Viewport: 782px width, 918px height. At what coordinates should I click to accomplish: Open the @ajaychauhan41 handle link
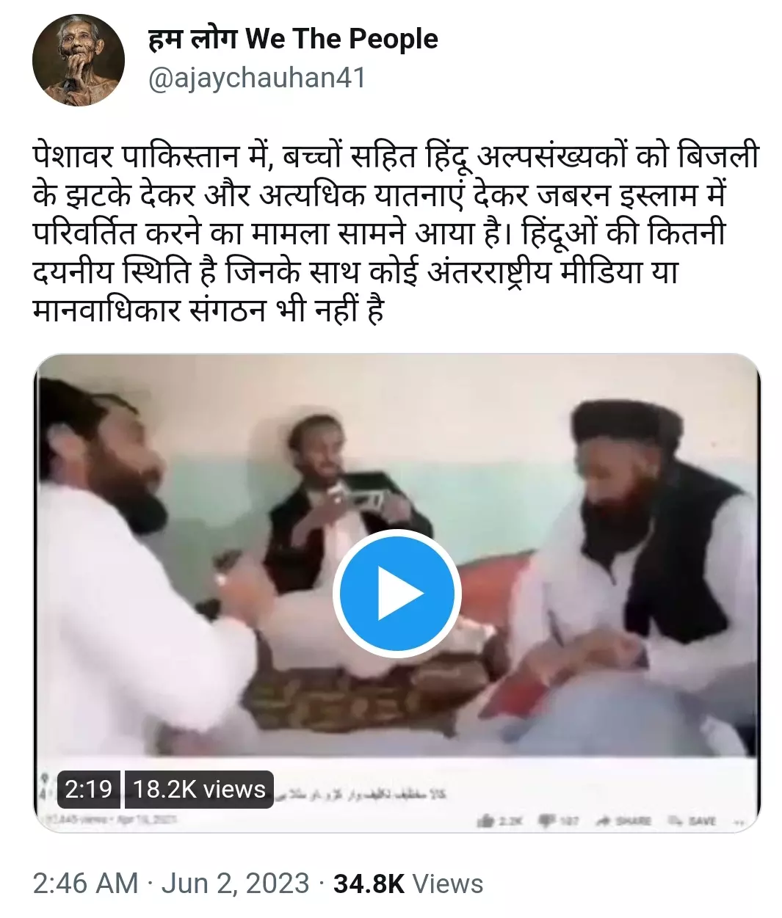[x=257, y=78]
